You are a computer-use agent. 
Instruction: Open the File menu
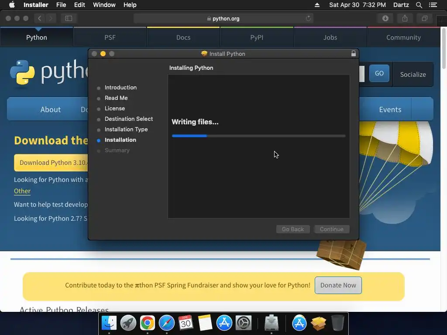[x=61, y=5]
